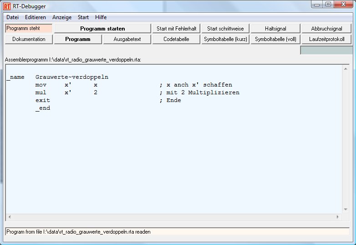Open the Start menu in menu bar
Screen dimensions: 356x245
point(83,17)
